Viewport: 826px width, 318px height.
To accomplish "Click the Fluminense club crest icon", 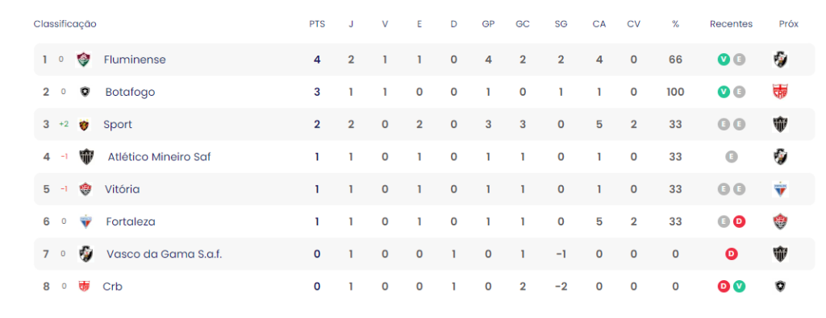I will (x=83, y=60).
